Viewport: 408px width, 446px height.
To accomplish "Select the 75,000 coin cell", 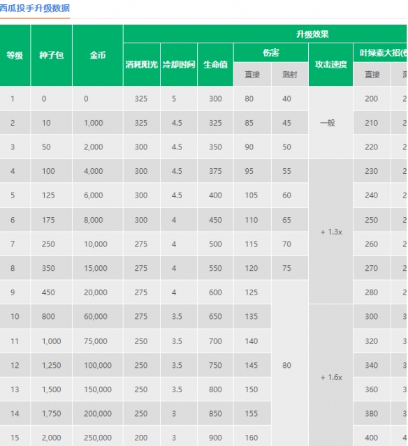I will (x=98, y=341).
